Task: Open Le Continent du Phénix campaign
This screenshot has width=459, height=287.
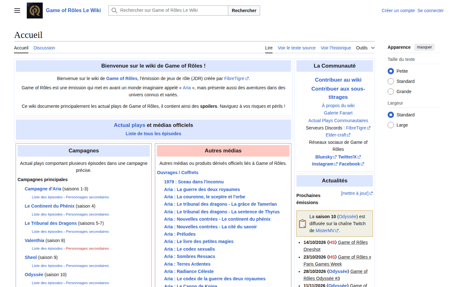Action: point(49,206)
